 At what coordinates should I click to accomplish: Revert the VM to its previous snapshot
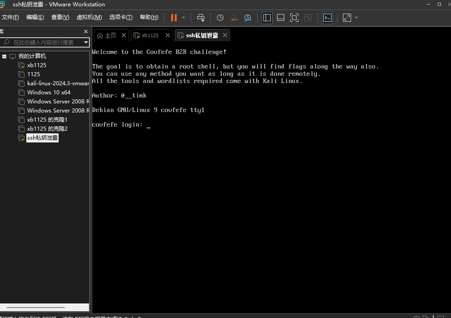234,18
